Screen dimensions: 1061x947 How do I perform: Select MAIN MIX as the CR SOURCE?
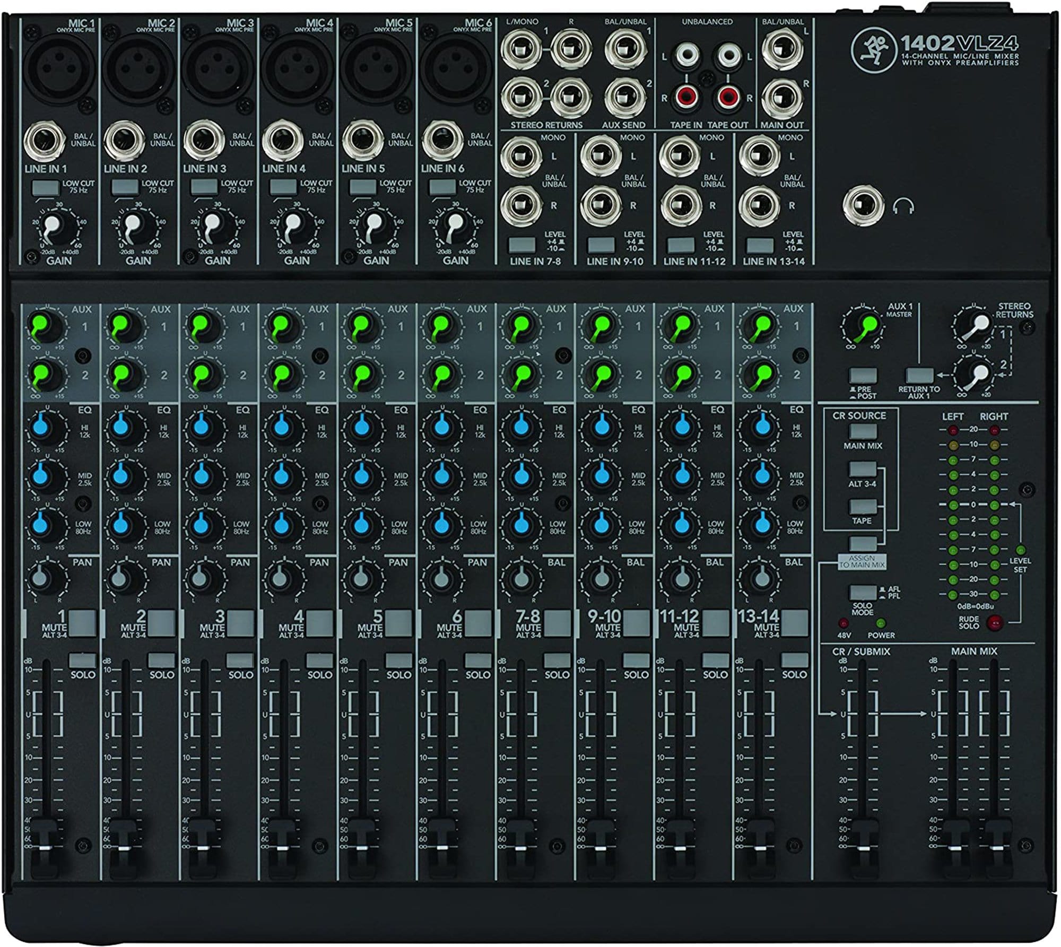pyautogui.click(x=863, y=431)
